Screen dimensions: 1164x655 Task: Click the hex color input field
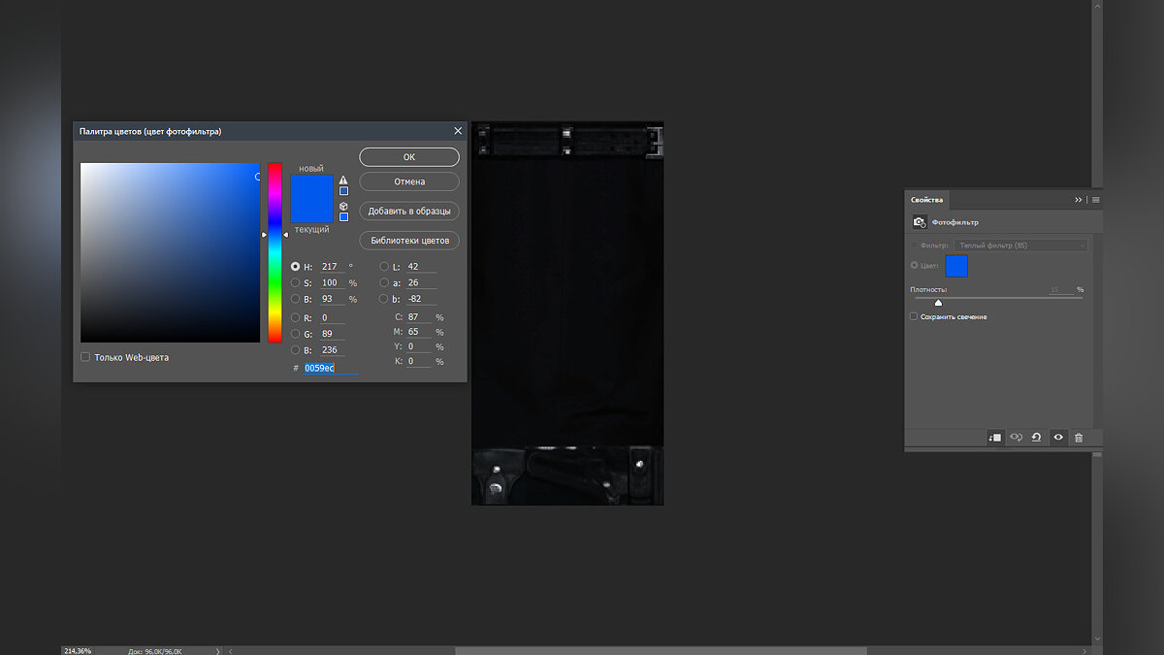click(x=330, y=369)
